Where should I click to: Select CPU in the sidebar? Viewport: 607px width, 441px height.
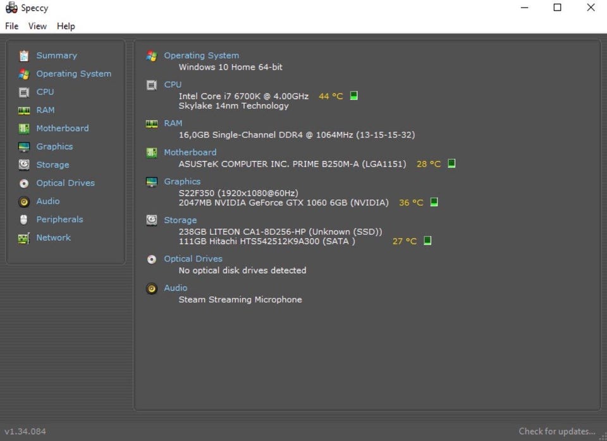(46, 92)
